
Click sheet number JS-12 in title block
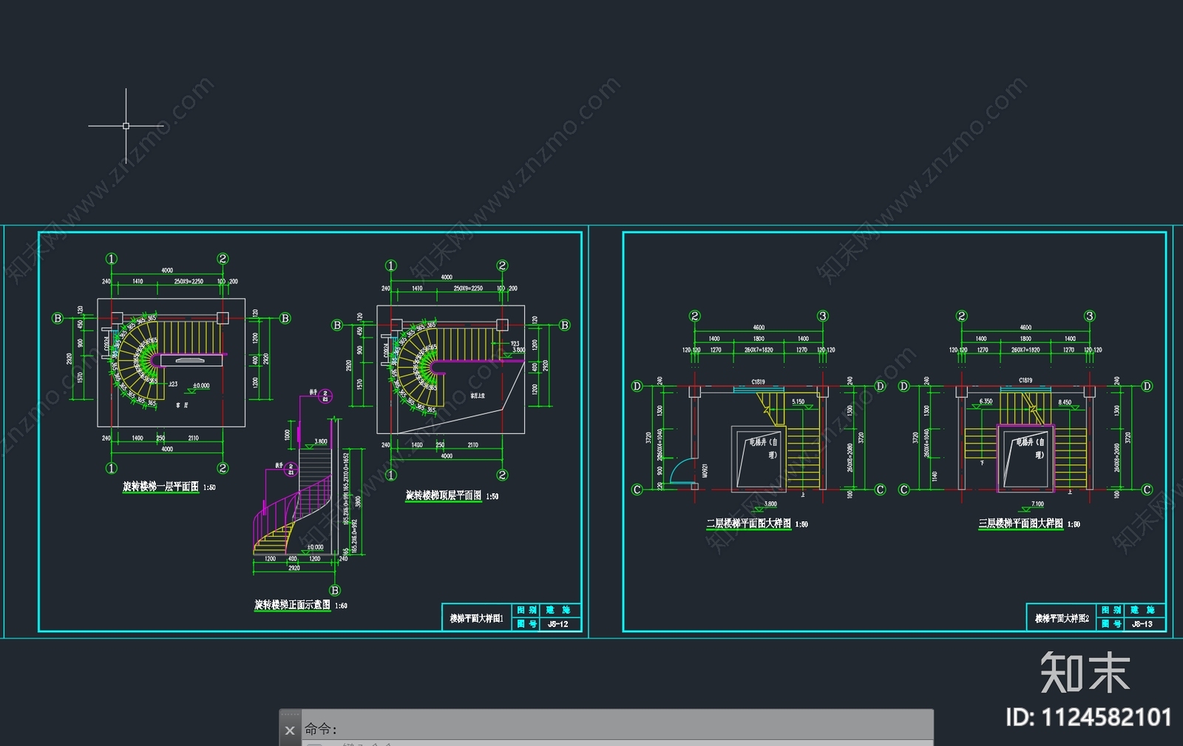[558, 624]
